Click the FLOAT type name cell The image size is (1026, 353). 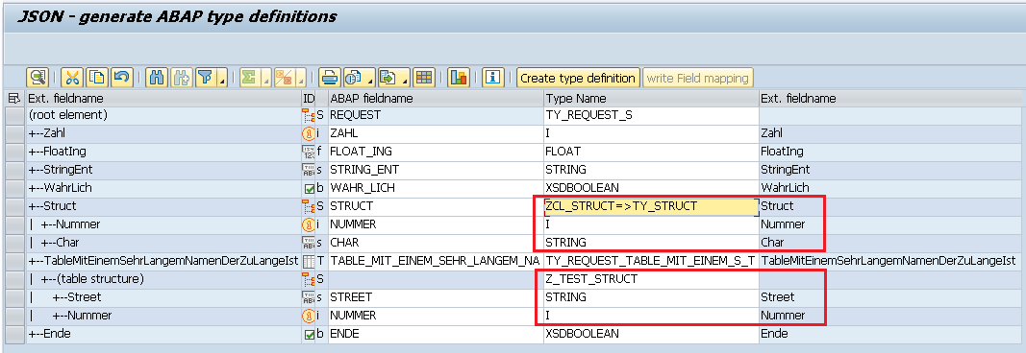651,152
